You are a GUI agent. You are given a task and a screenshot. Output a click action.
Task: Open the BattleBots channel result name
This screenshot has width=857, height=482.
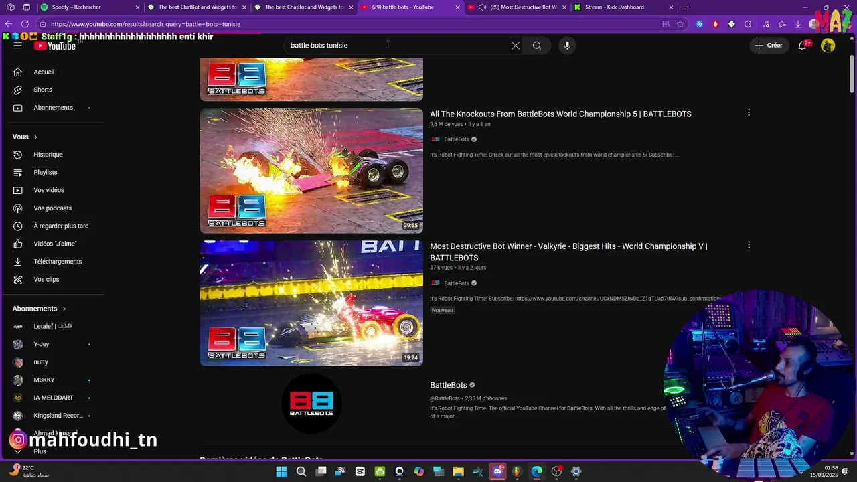[449, 385]
